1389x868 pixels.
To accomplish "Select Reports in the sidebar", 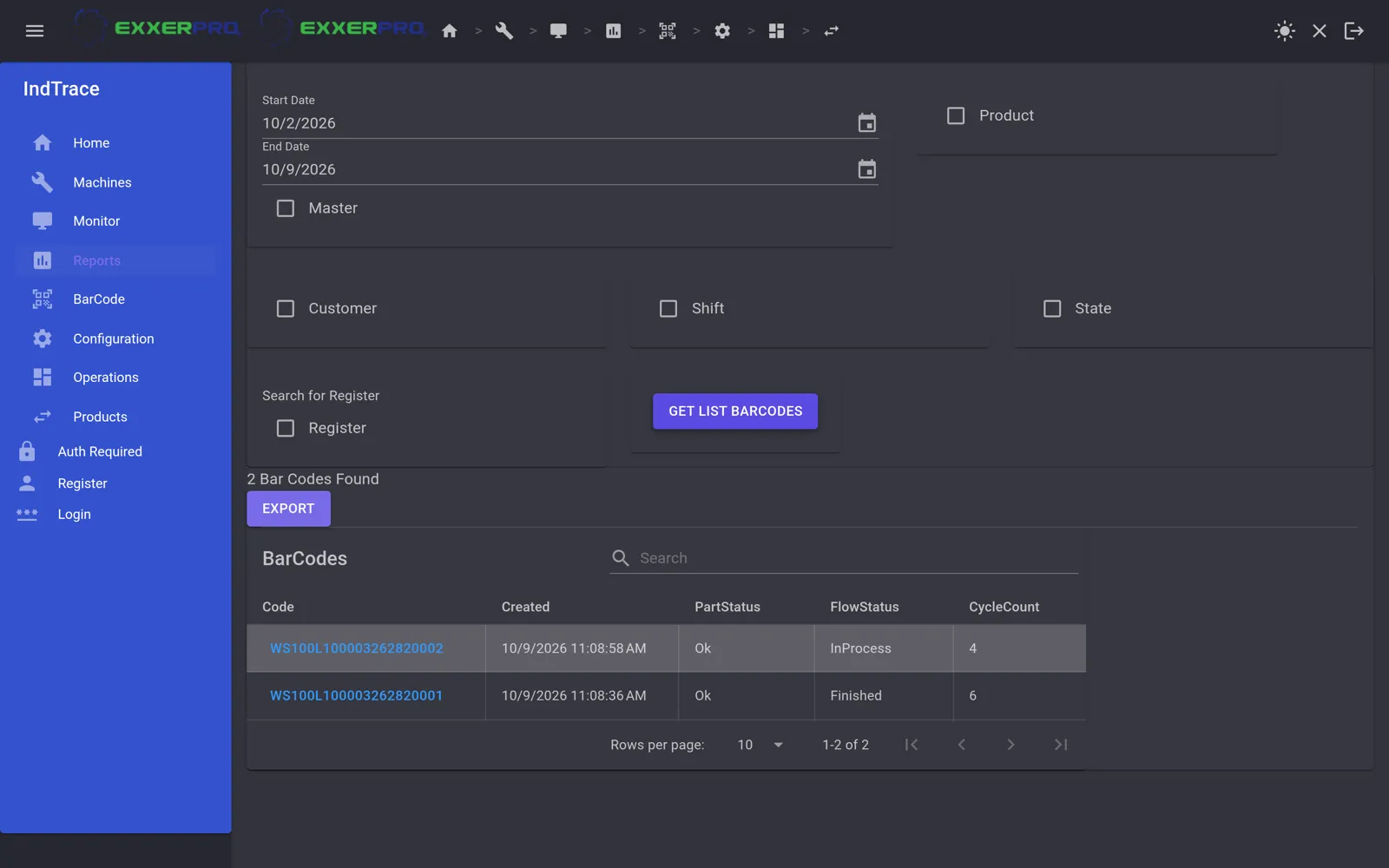I will [x=115, y=260].
